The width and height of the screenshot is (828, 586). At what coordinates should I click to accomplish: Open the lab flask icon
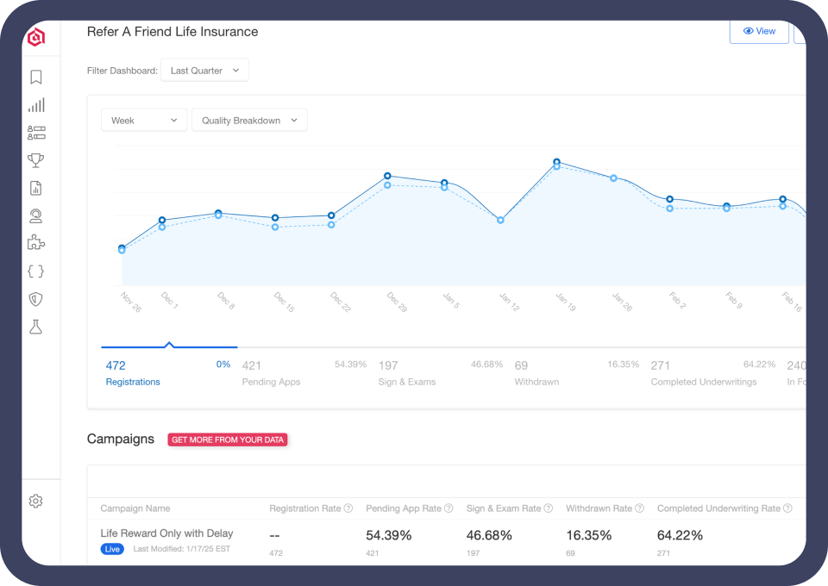click(36, 327)
